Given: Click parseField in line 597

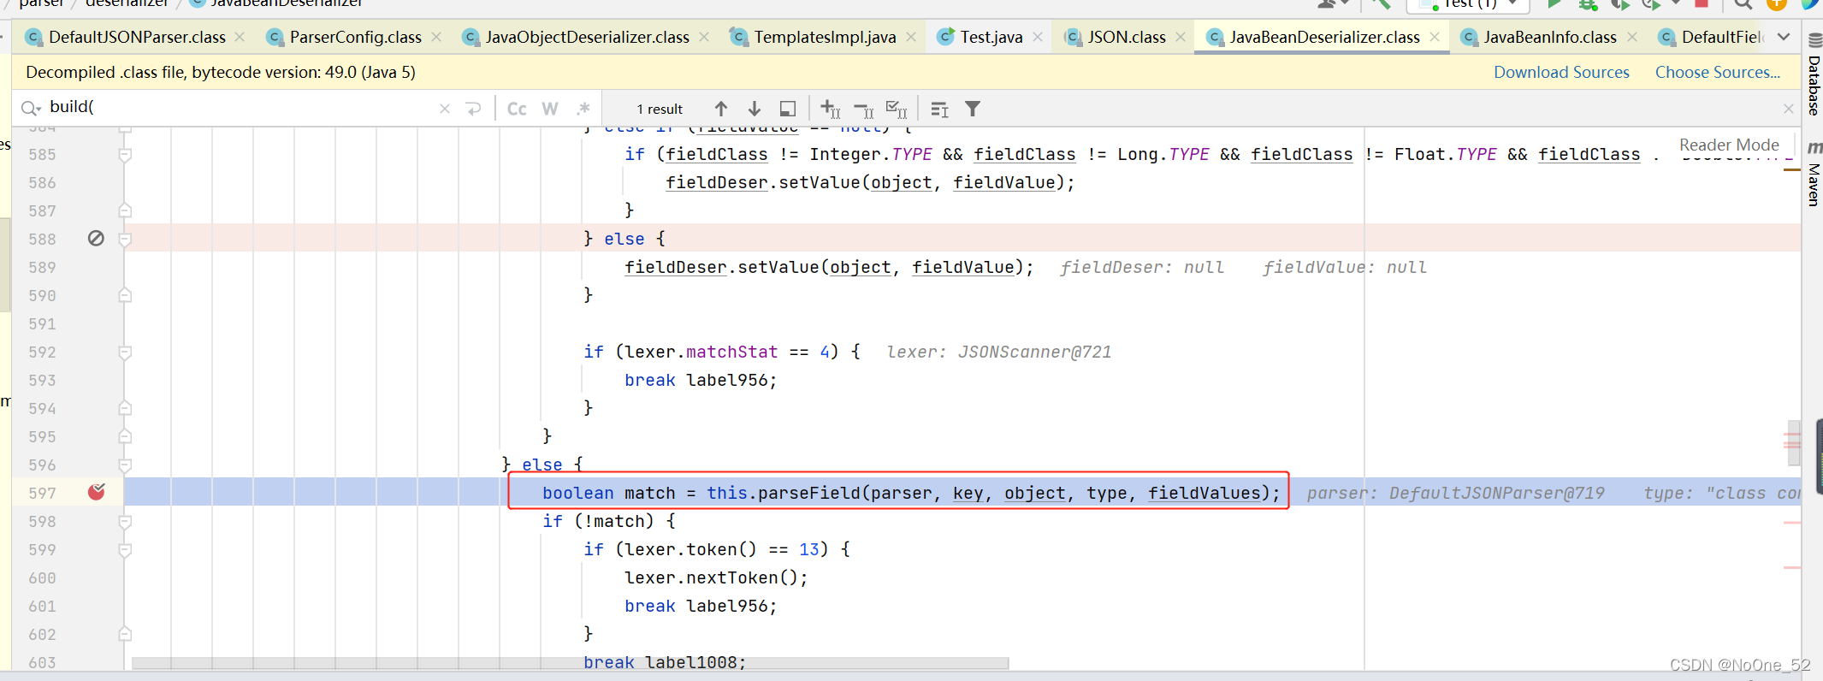Looking at the screenshot, I should click(809, 493).
